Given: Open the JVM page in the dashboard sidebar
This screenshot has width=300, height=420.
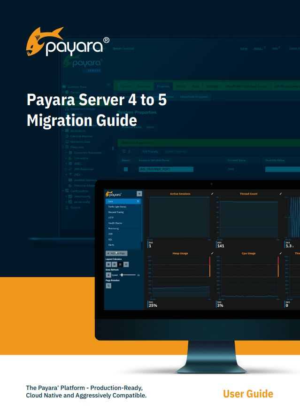Looking at the screenshot, I should click(123, 234).
